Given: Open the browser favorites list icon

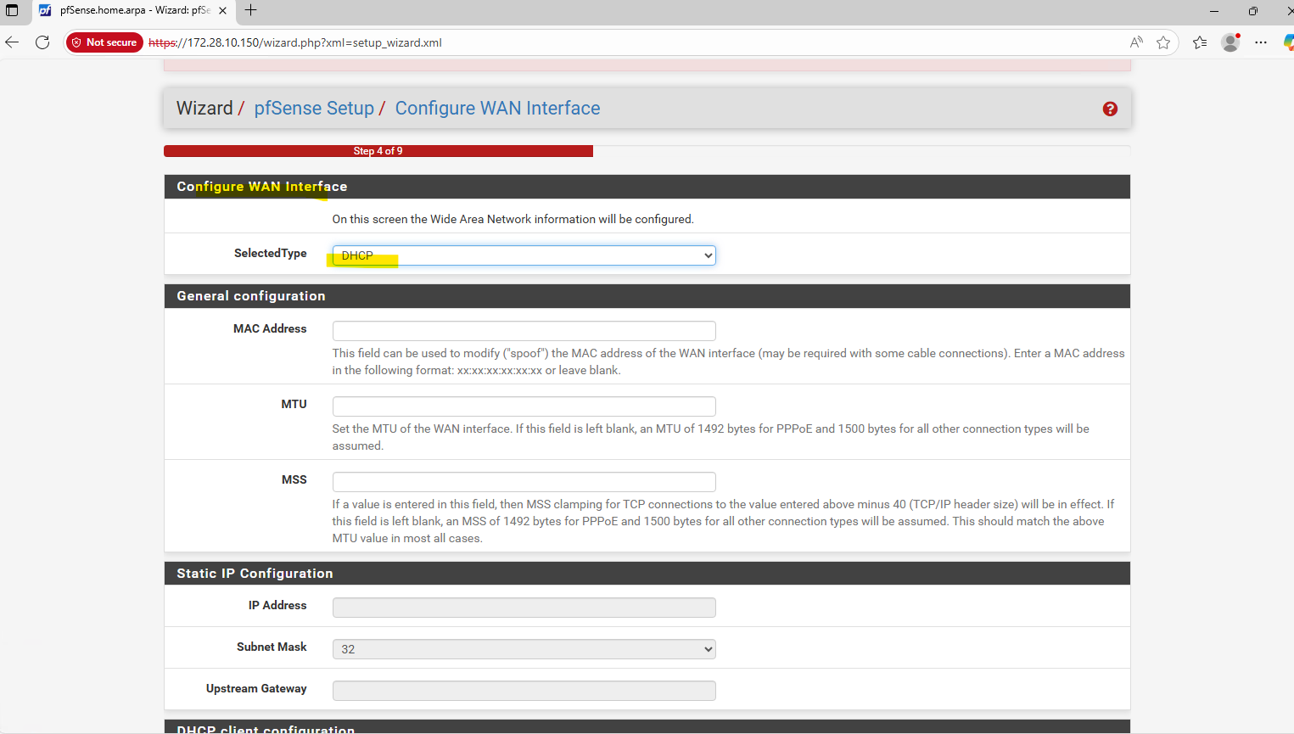Looking at the screenshot, I should click(x=1199, y=42).
